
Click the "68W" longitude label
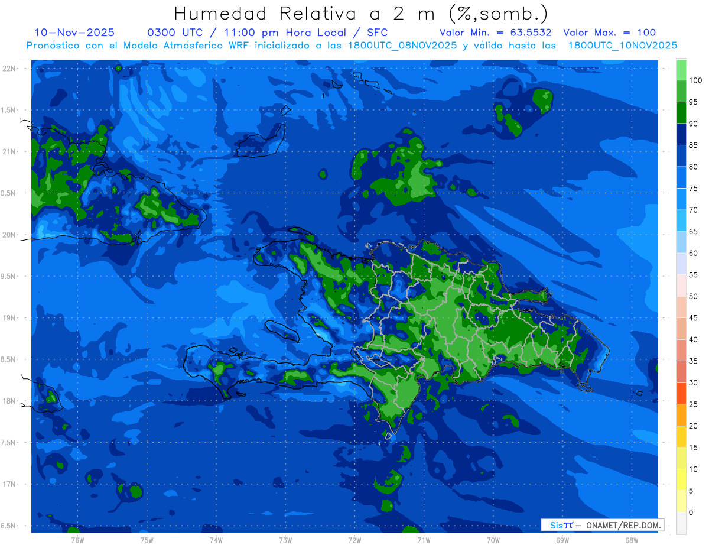pyautogui.click(x=632, y=540)
